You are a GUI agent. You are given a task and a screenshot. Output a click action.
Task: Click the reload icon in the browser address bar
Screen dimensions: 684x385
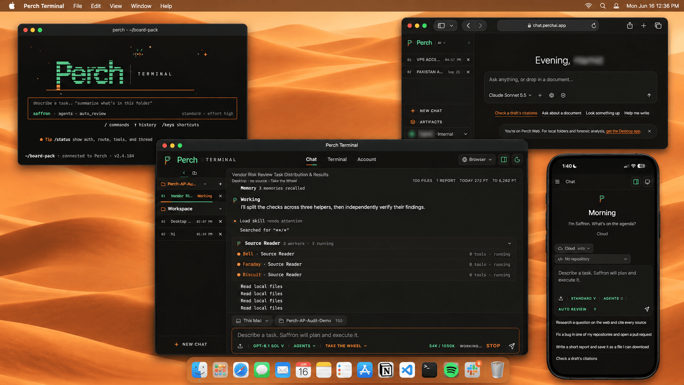[594, 25]
